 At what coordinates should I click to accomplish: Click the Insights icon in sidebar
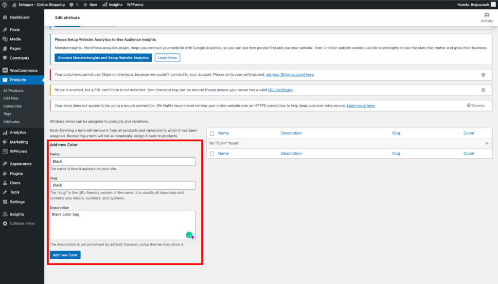(x=5, y=214)
